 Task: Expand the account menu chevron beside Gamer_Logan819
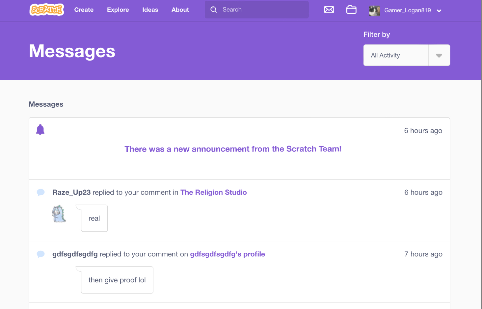pyautogui.click(x=439, y=11)
